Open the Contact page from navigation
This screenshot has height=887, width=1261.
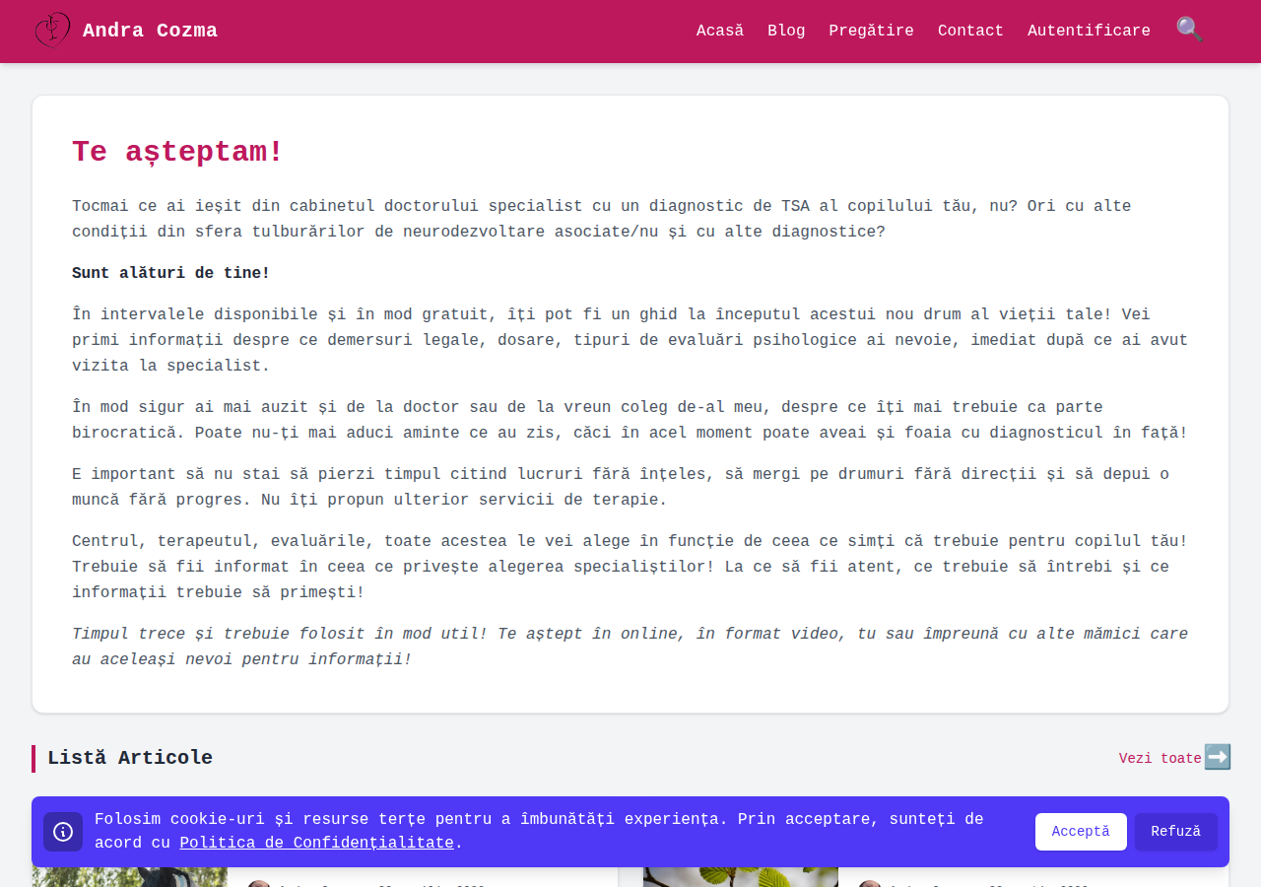click(x=970, y=31)
